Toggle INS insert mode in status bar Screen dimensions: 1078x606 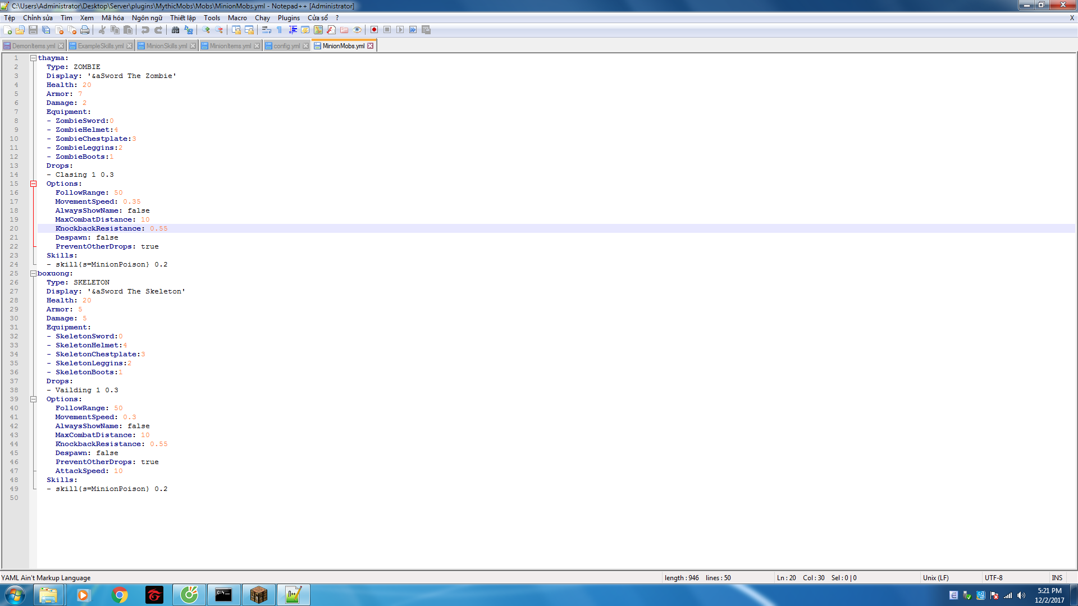click(x=1057, y=577)
